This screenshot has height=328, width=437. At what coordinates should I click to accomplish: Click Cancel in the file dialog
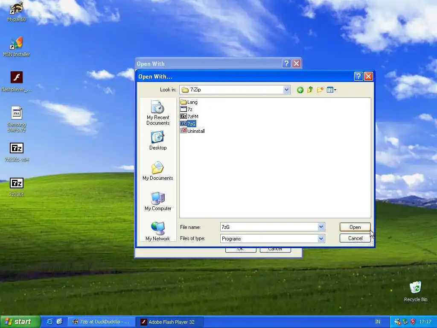[x=355, y=238]
